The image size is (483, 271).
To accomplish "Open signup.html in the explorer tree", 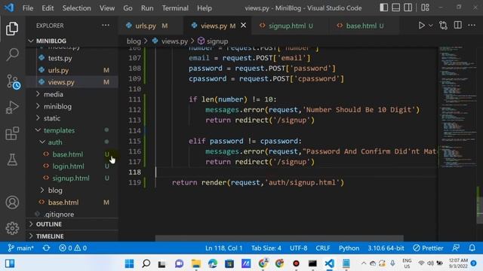I will pyautogui.click(x=72, y=178).
